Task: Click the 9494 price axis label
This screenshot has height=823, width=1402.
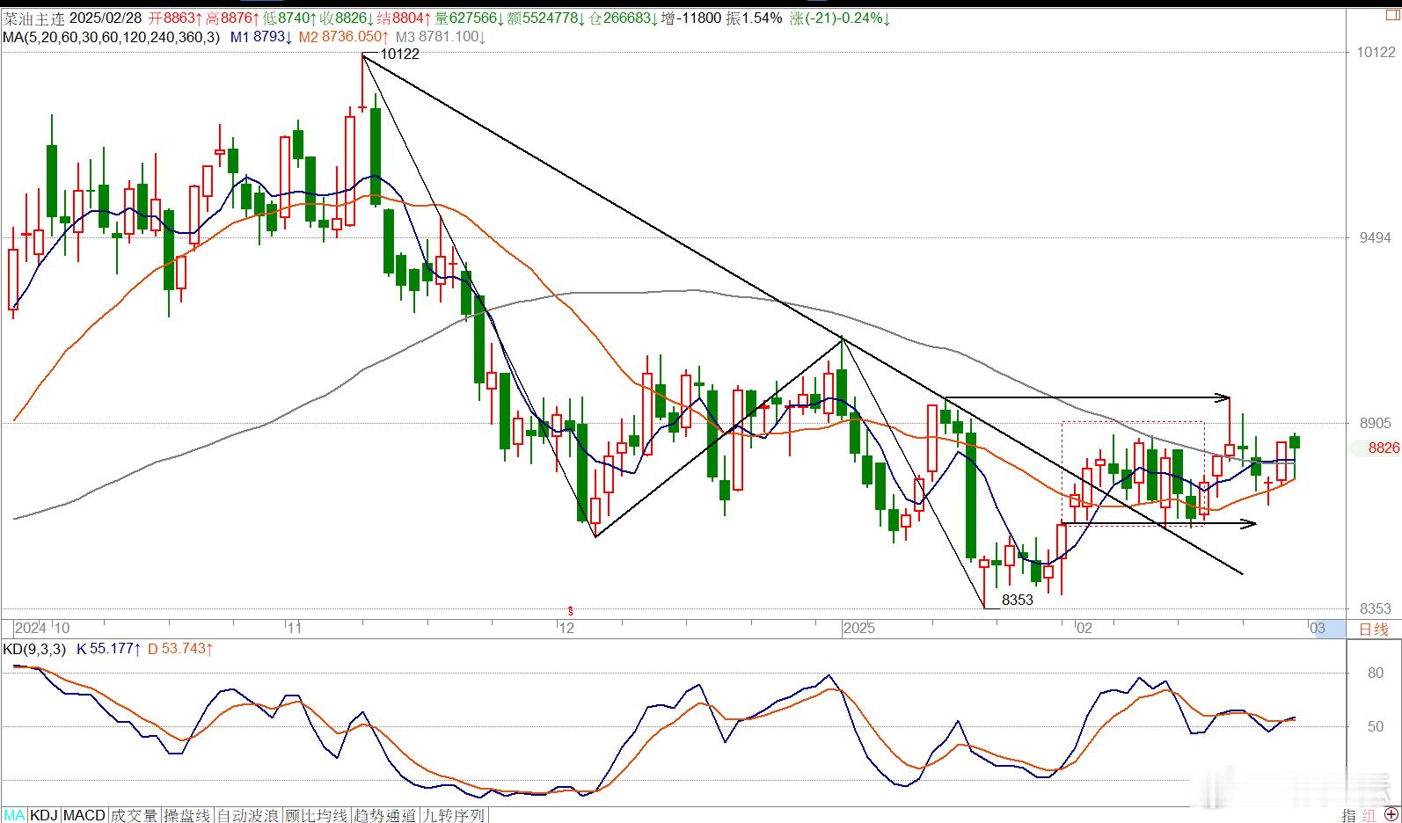Action: 1375,237
